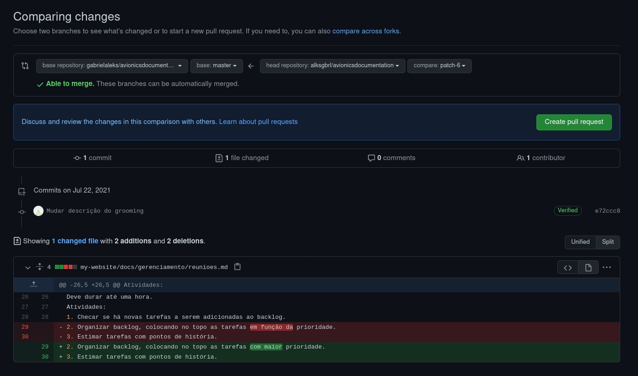Expand lines above hunk header

(34, 285)
